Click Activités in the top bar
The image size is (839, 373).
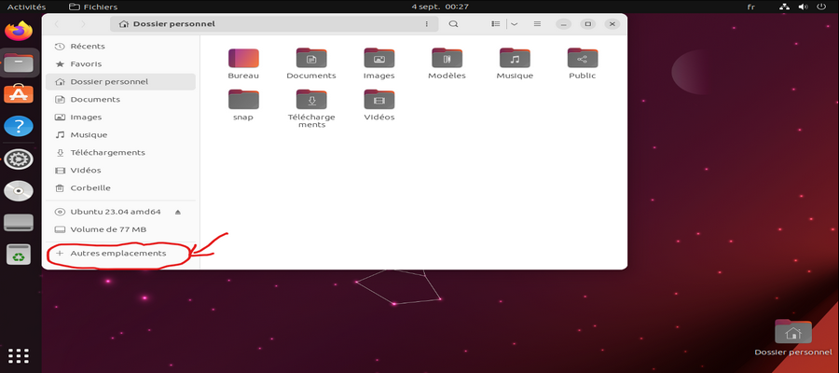click(x=27, y=7)
